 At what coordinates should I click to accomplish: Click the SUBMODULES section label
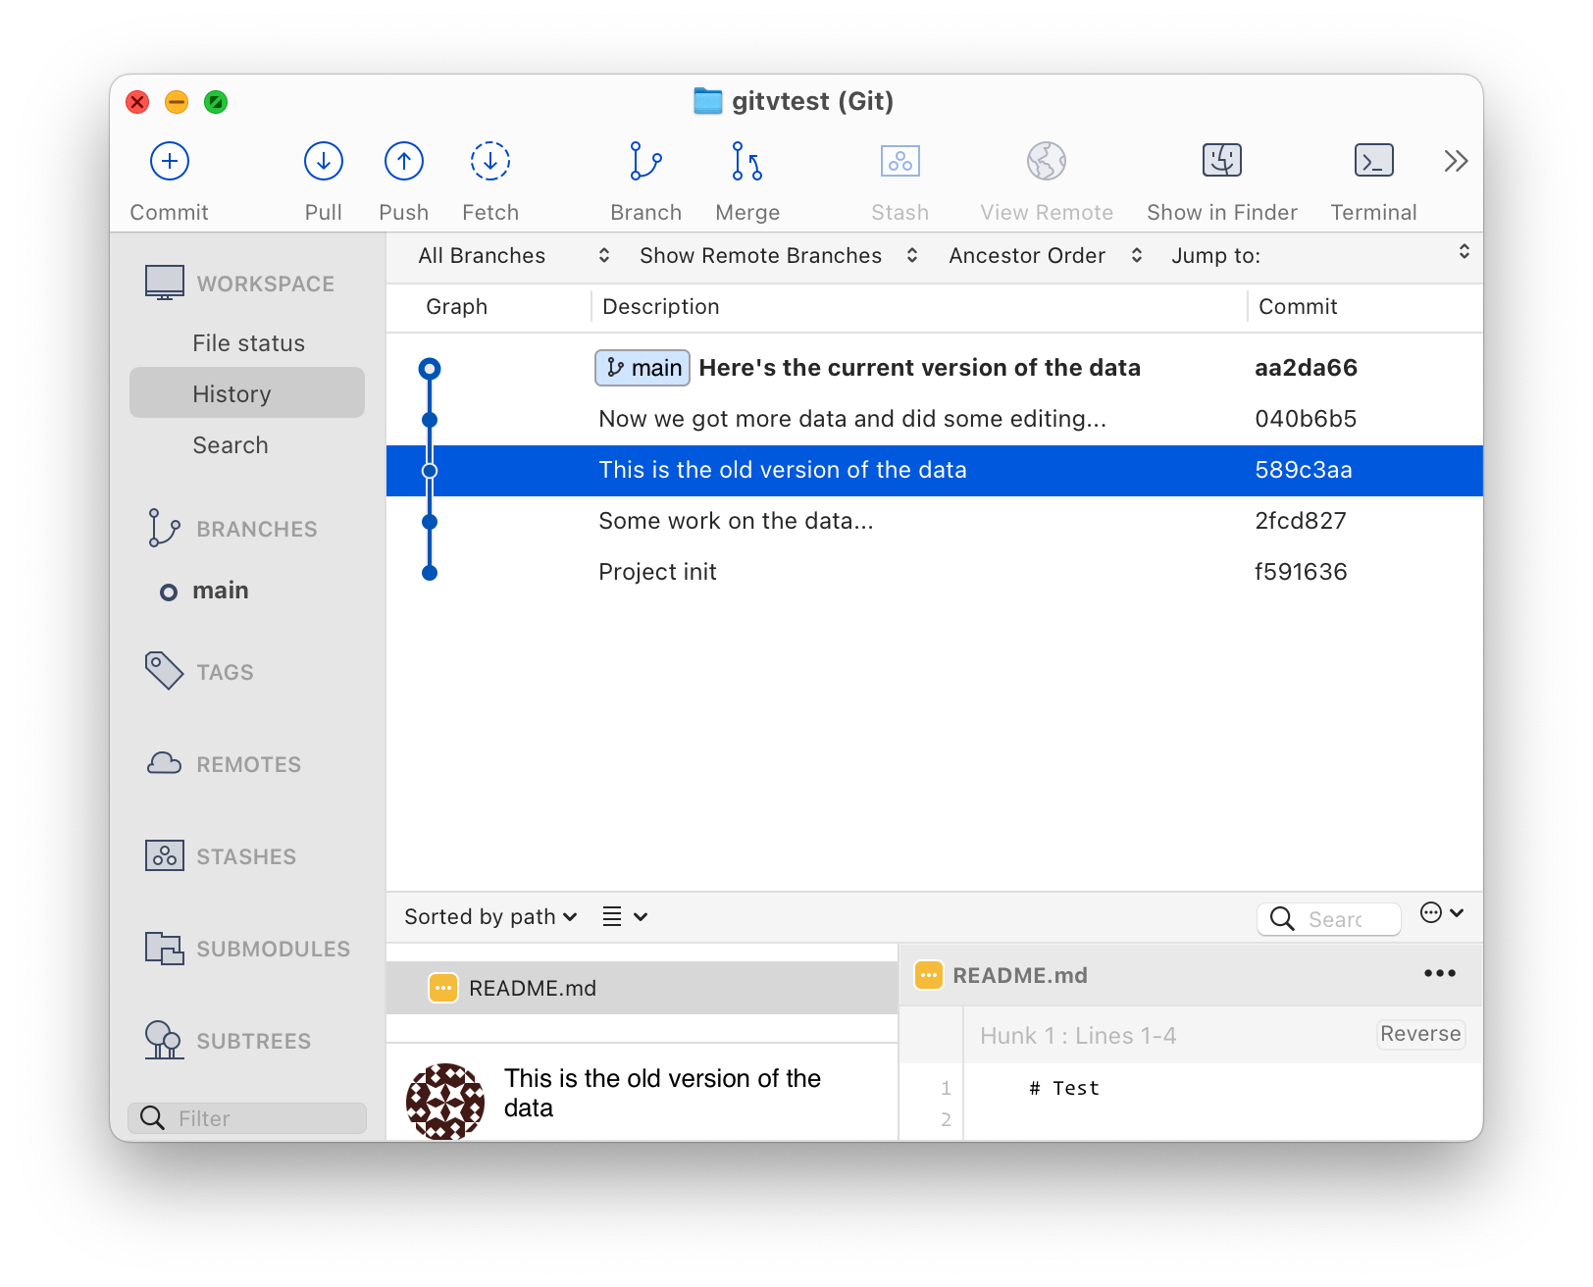pos(273,949)
